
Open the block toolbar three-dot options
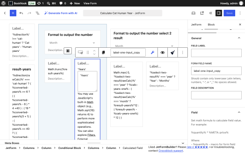tap(183, 53)
